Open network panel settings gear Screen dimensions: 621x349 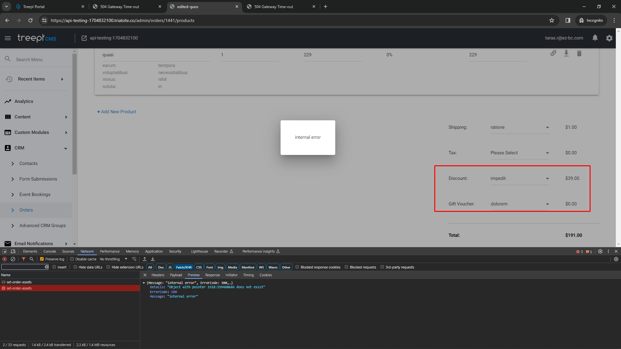[x=616, y=259]
